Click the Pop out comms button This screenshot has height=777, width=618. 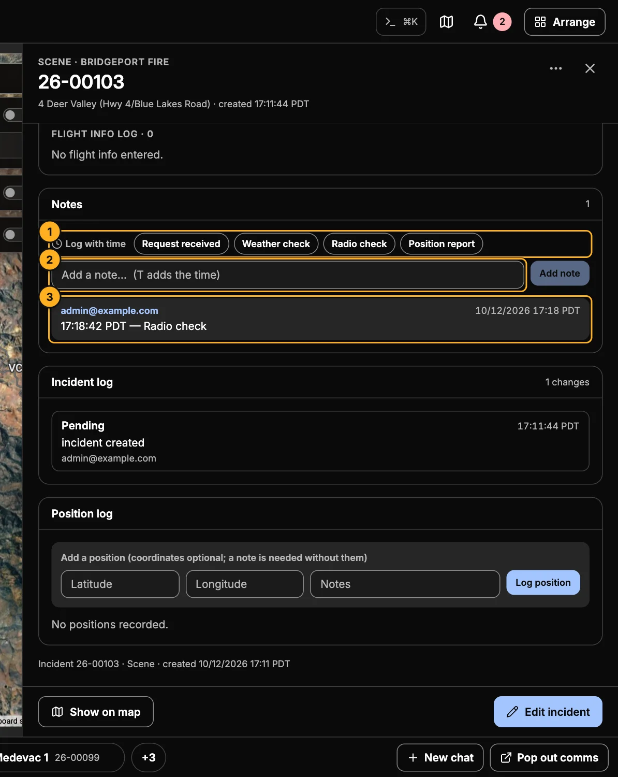coord(549,757)
